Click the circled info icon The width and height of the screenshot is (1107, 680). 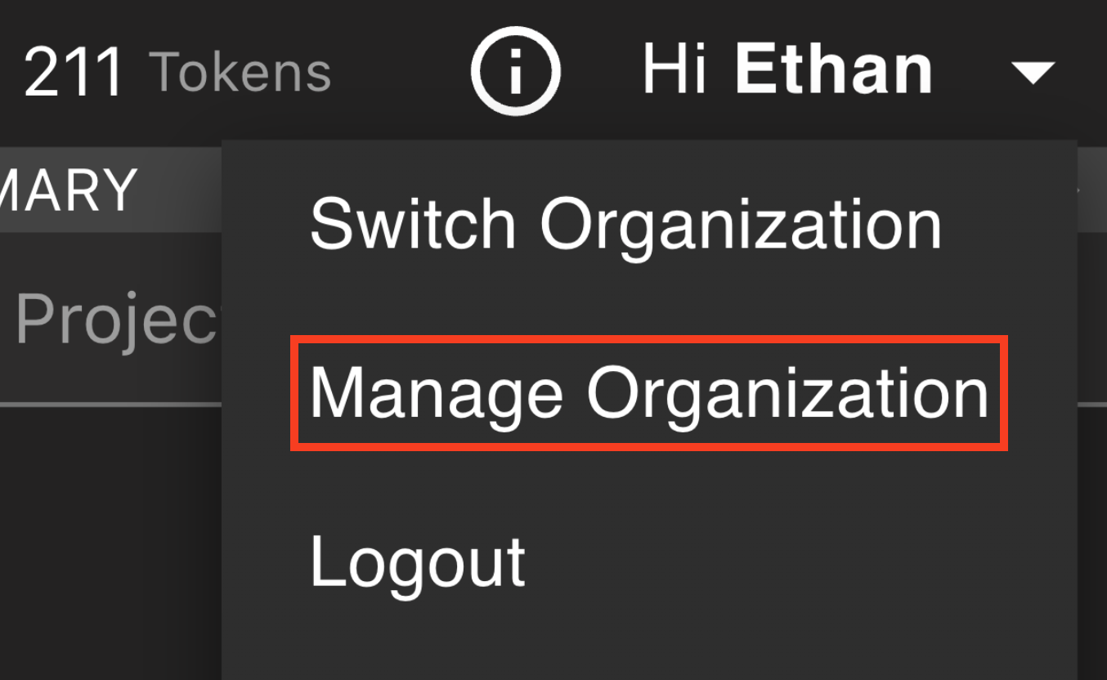(x=516, y=72)
